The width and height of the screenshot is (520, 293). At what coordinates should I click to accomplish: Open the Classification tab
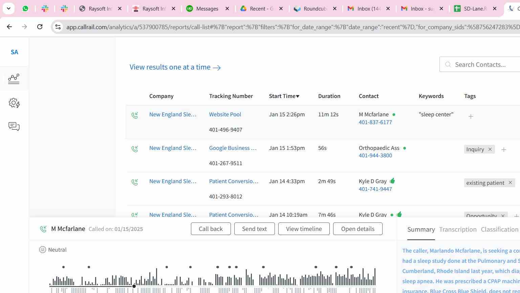(499, 230)
